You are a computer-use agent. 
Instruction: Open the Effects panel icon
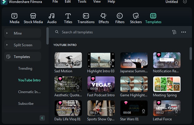(104, 16)
